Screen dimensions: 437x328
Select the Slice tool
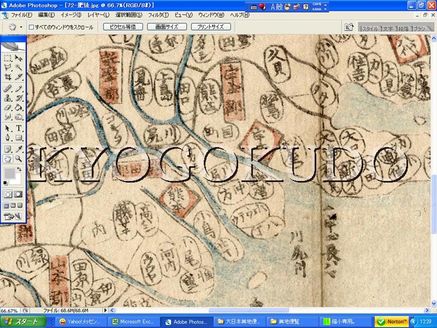coord(18,76)
